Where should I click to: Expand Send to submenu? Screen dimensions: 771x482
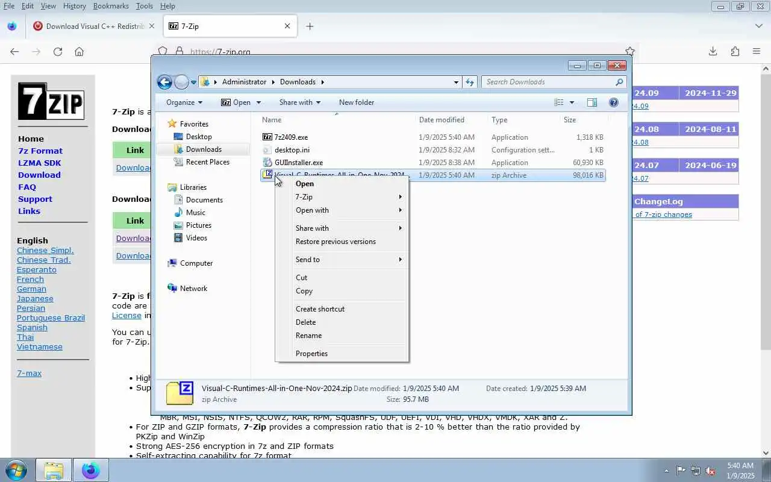click(x=342, y=260)
